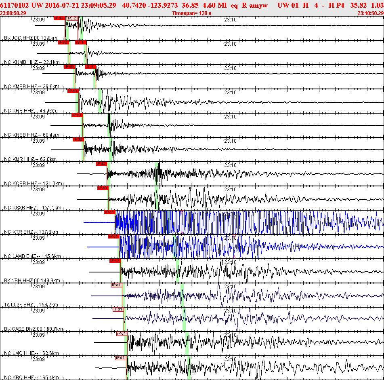Screen dimensions: 384x380
Task: Click the iPc0 pick flag on NC.KHMB trace
Action: [63, 42]
